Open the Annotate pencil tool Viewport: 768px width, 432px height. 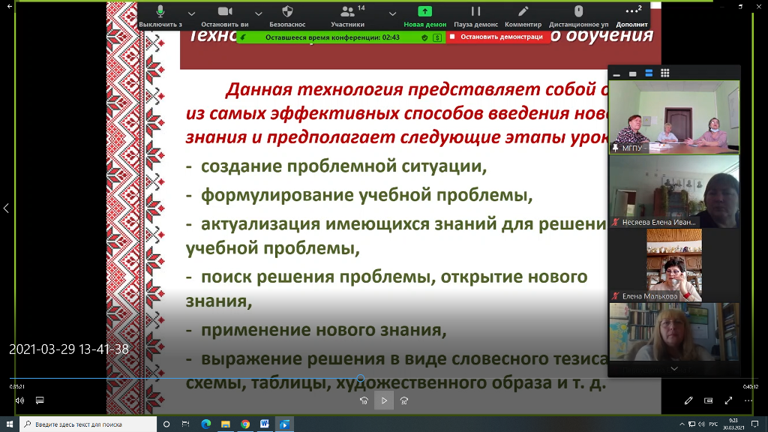click(523, 15)
